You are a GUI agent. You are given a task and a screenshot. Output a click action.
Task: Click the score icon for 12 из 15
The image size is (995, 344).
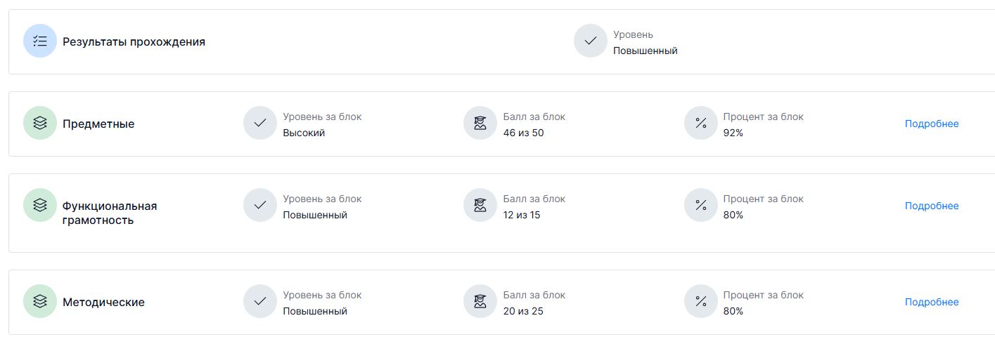[480, 205]
